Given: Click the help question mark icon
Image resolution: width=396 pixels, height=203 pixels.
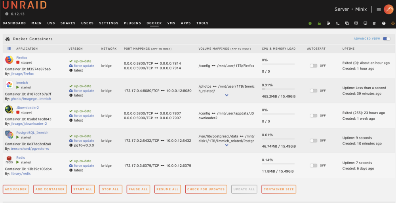Looking at the screenshot, I should click(384, 23).
